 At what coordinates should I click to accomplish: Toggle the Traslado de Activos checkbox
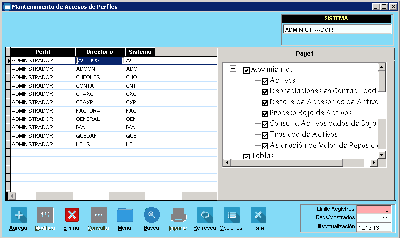pos(265,135)
